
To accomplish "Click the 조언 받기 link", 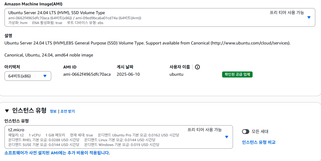I will [x=68, y=111].
